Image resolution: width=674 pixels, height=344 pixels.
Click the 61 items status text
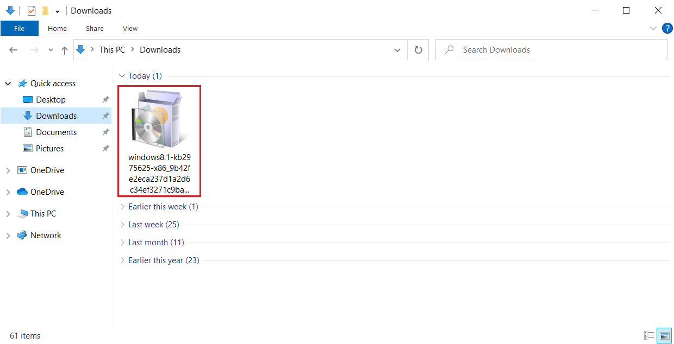(x=25, y=336)
